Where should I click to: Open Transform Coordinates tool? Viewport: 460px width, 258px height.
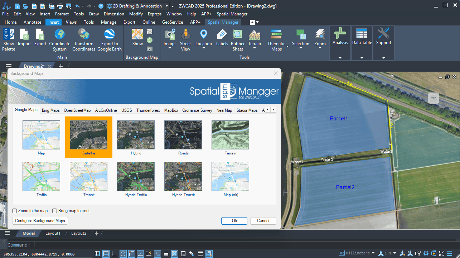click(x=84, y=34)
